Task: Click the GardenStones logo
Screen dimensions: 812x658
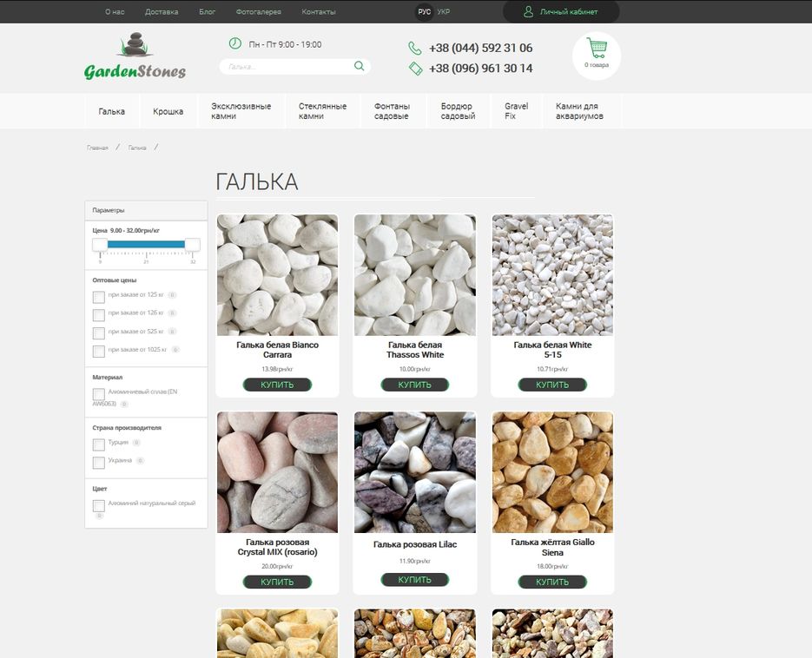Action: (135, 56)
